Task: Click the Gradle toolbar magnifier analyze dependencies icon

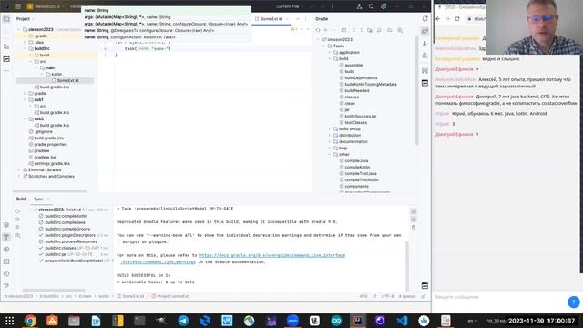Action: (400, 30)
